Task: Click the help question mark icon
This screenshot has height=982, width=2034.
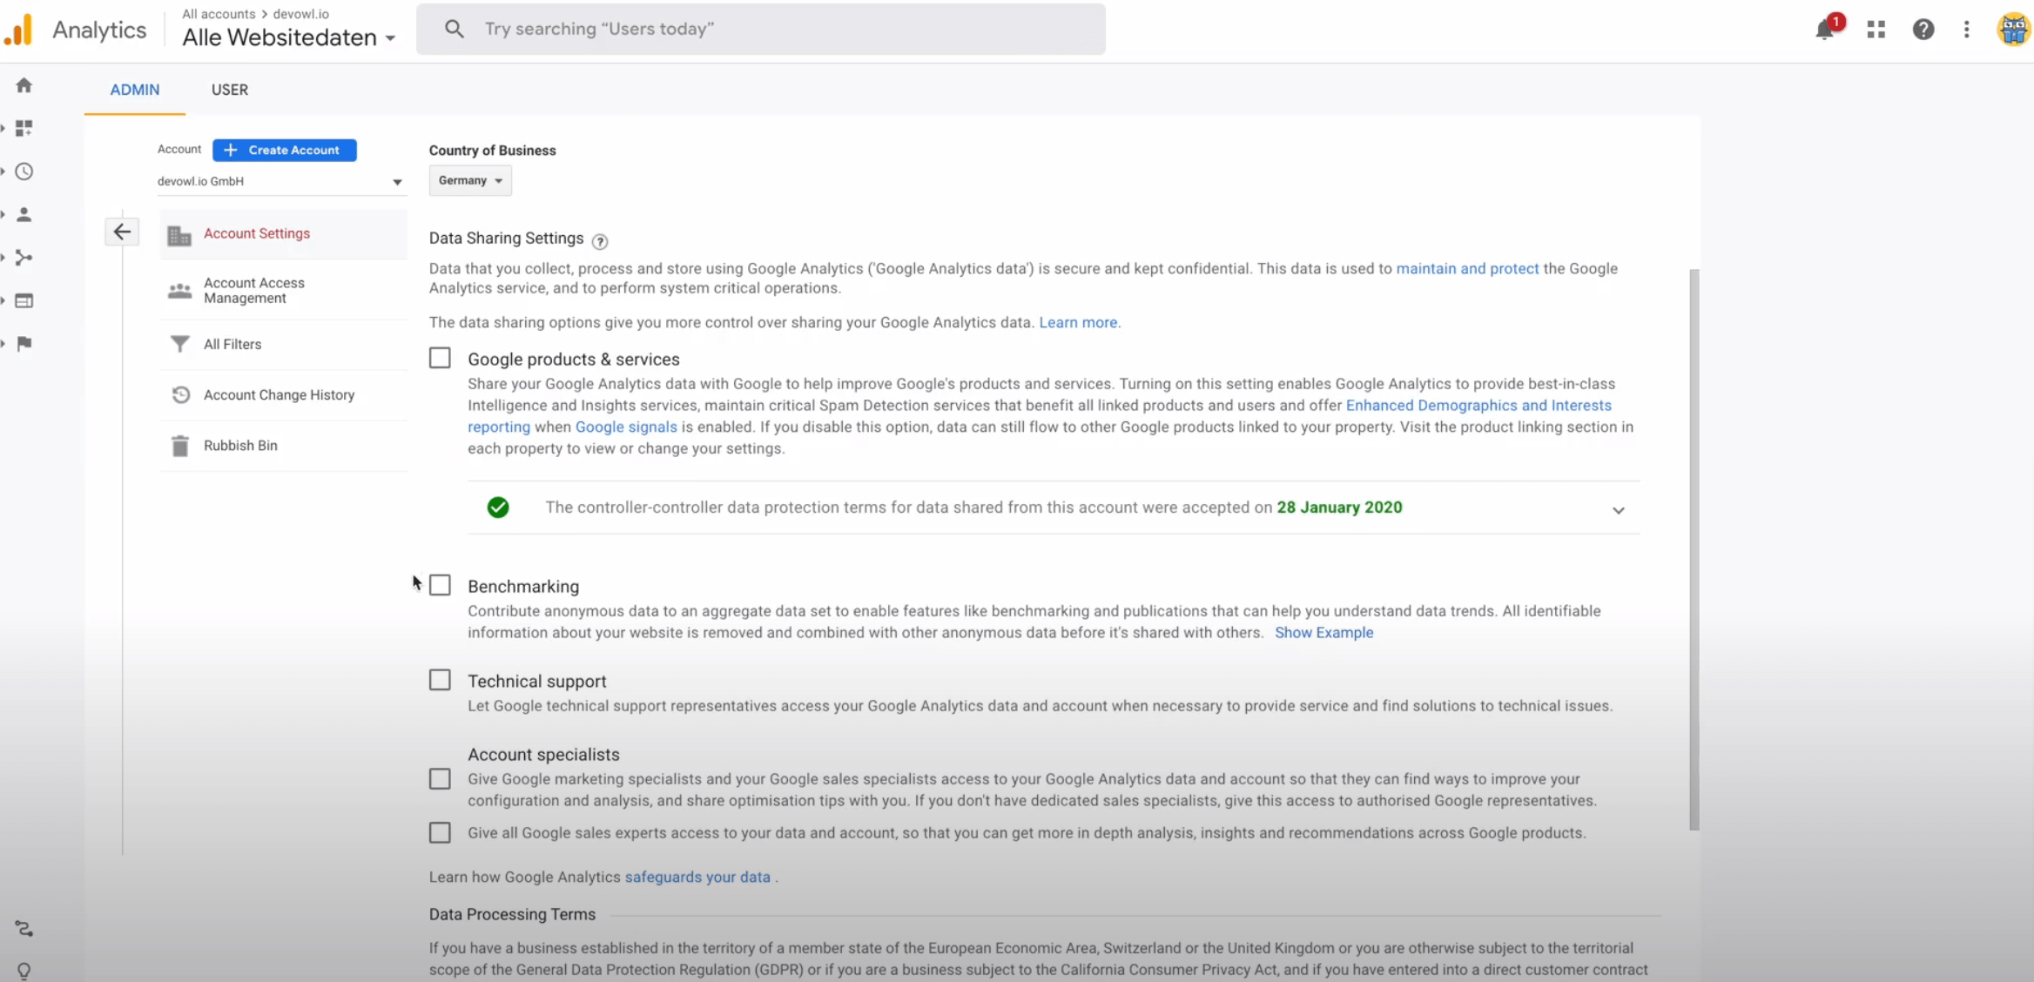Action: [x=1923, y=30]
